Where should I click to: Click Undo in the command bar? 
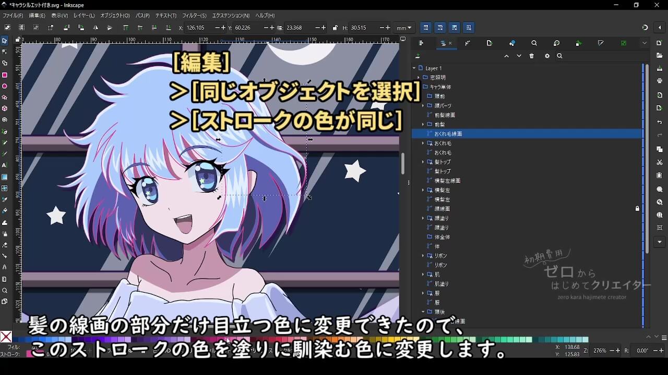[x=660, y=122]
